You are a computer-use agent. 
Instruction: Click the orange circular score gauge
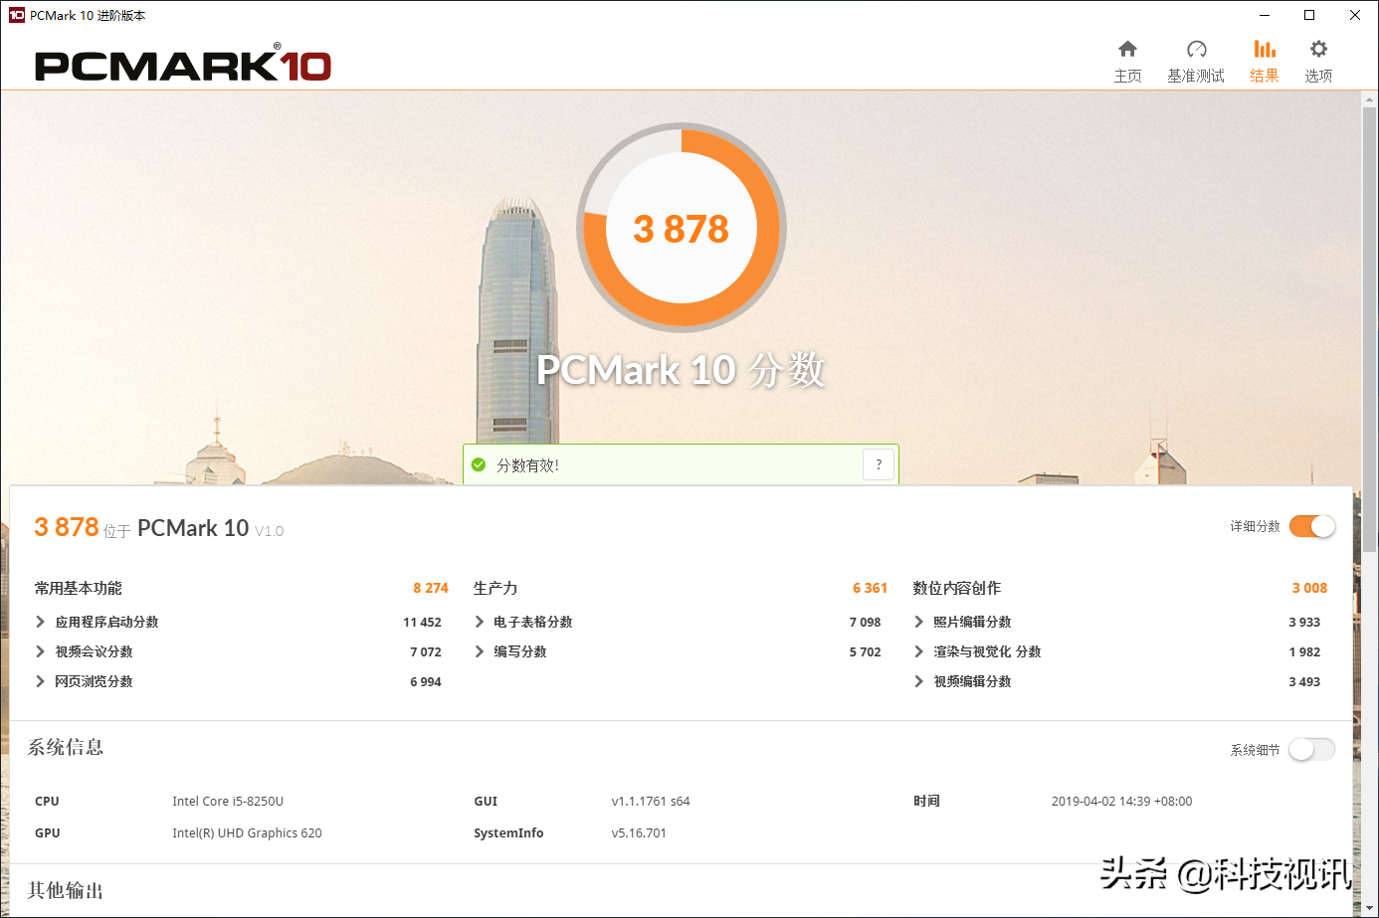[682, 228]
